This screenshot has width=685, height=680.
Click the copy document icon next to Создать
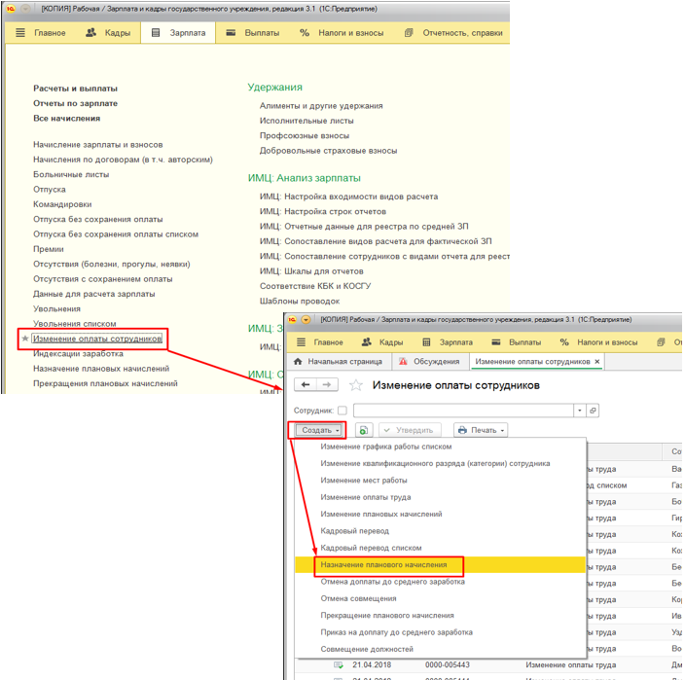tap(362, 430)
